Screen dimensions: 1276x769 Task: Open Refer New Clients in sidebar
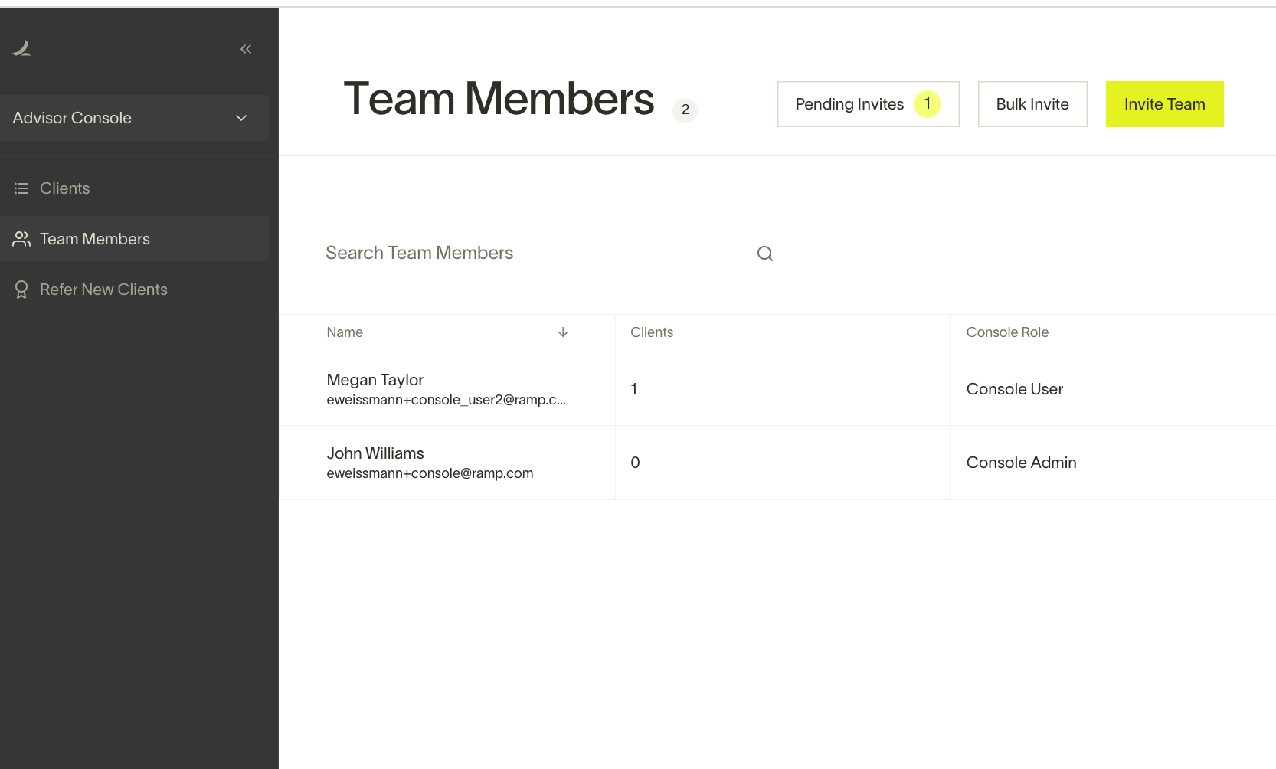click(134, 290)
